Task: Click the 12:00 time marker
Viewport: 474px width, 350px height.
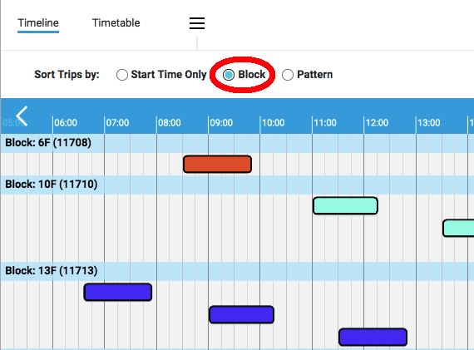Action: pyautogui.click(x=377, y=123)
